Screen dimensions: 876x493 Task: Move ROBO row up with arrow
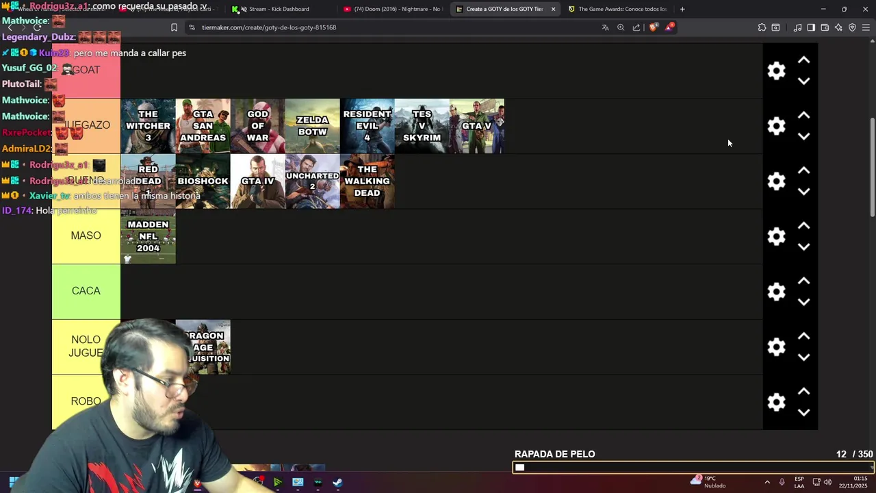(x=804, y=392)
